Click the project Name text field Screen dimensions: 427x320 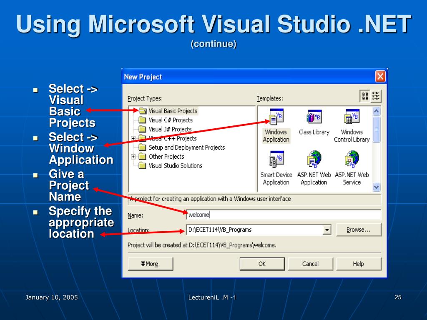284,215
